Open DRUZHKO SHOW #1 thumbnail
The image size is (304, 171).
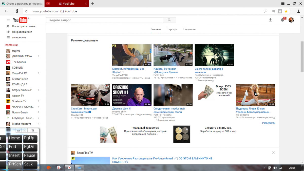point(132,95)
